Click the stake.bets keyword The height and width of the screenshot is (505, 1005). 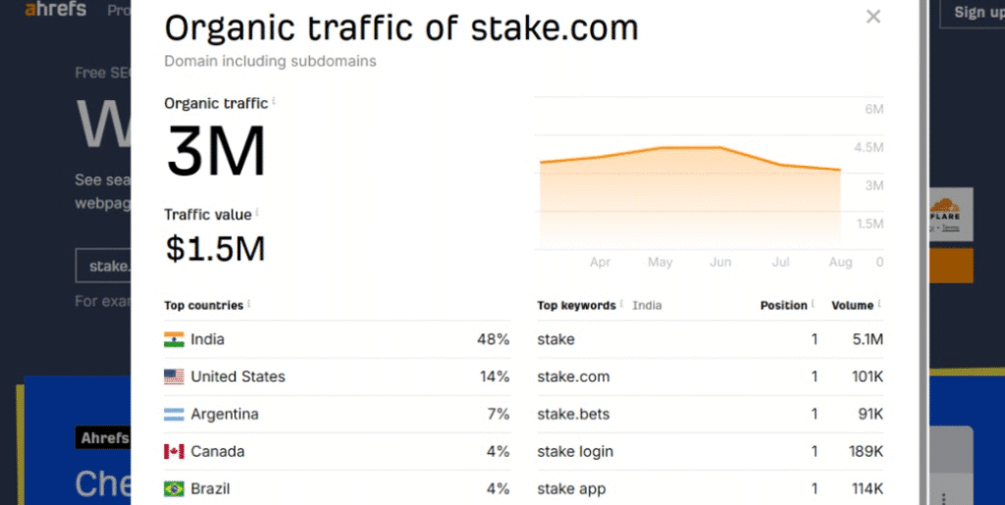point(573,414)
